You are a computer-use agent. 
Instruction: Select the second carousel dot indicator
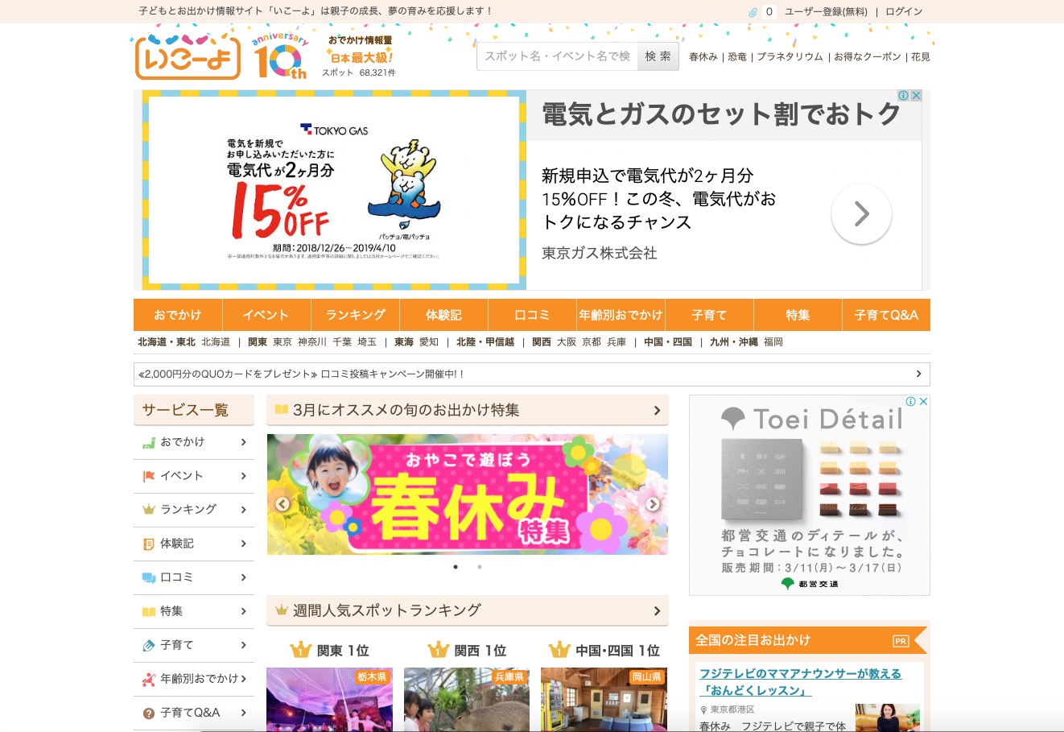pyautogui.click(x=480, y=567)
